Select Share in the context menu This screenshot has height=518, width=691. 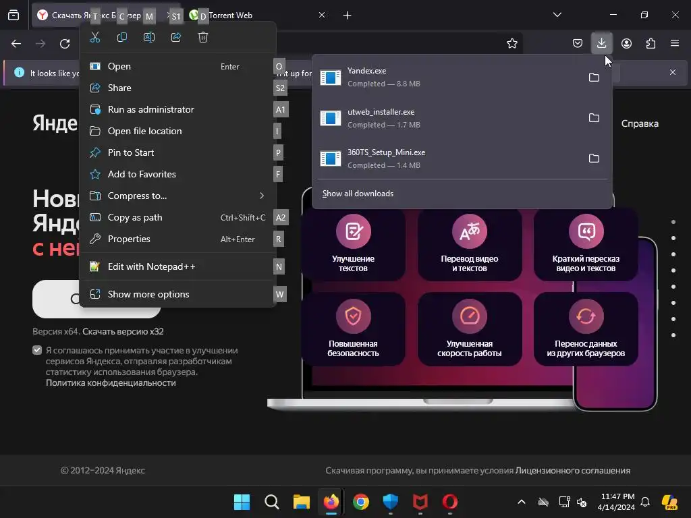(177, 88)
